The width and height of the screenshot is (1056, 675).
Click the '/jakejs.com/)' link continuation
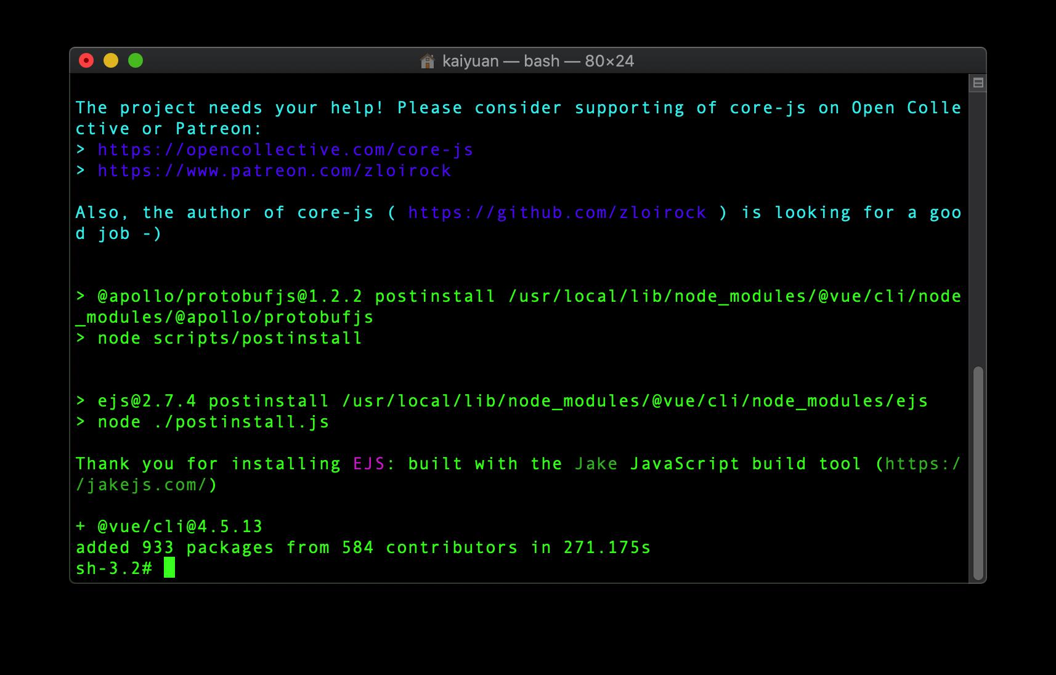point(147,485)
